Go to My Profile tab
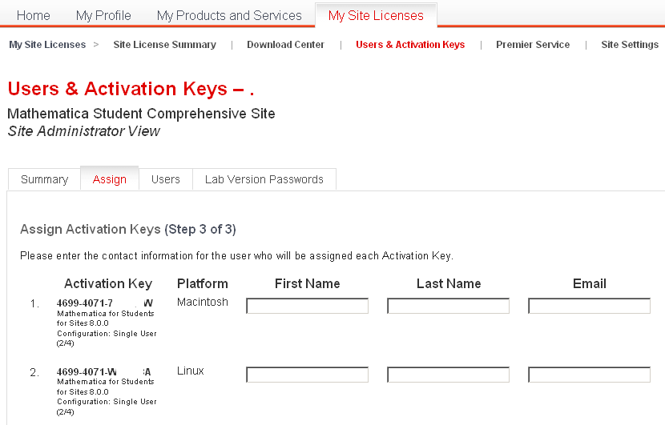The width and height of the screenshot is (665, 425). 103,16
